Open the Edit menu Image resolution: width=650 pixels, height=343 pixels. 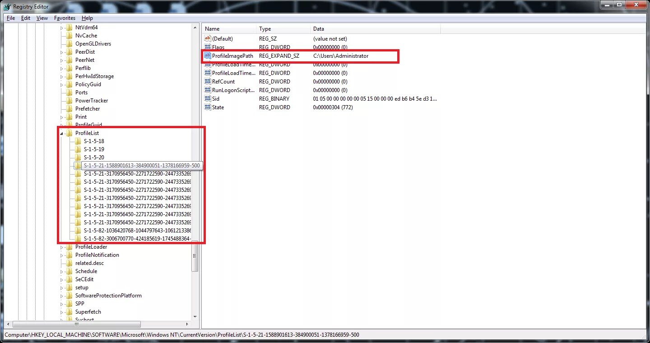pyautogui.click(x=26, y=18)
